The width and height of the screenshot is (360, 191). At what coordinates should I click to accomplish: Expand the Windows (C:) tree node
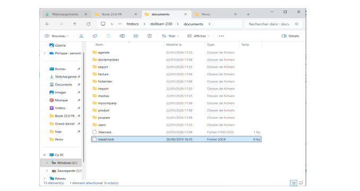[x=47, y=163]
